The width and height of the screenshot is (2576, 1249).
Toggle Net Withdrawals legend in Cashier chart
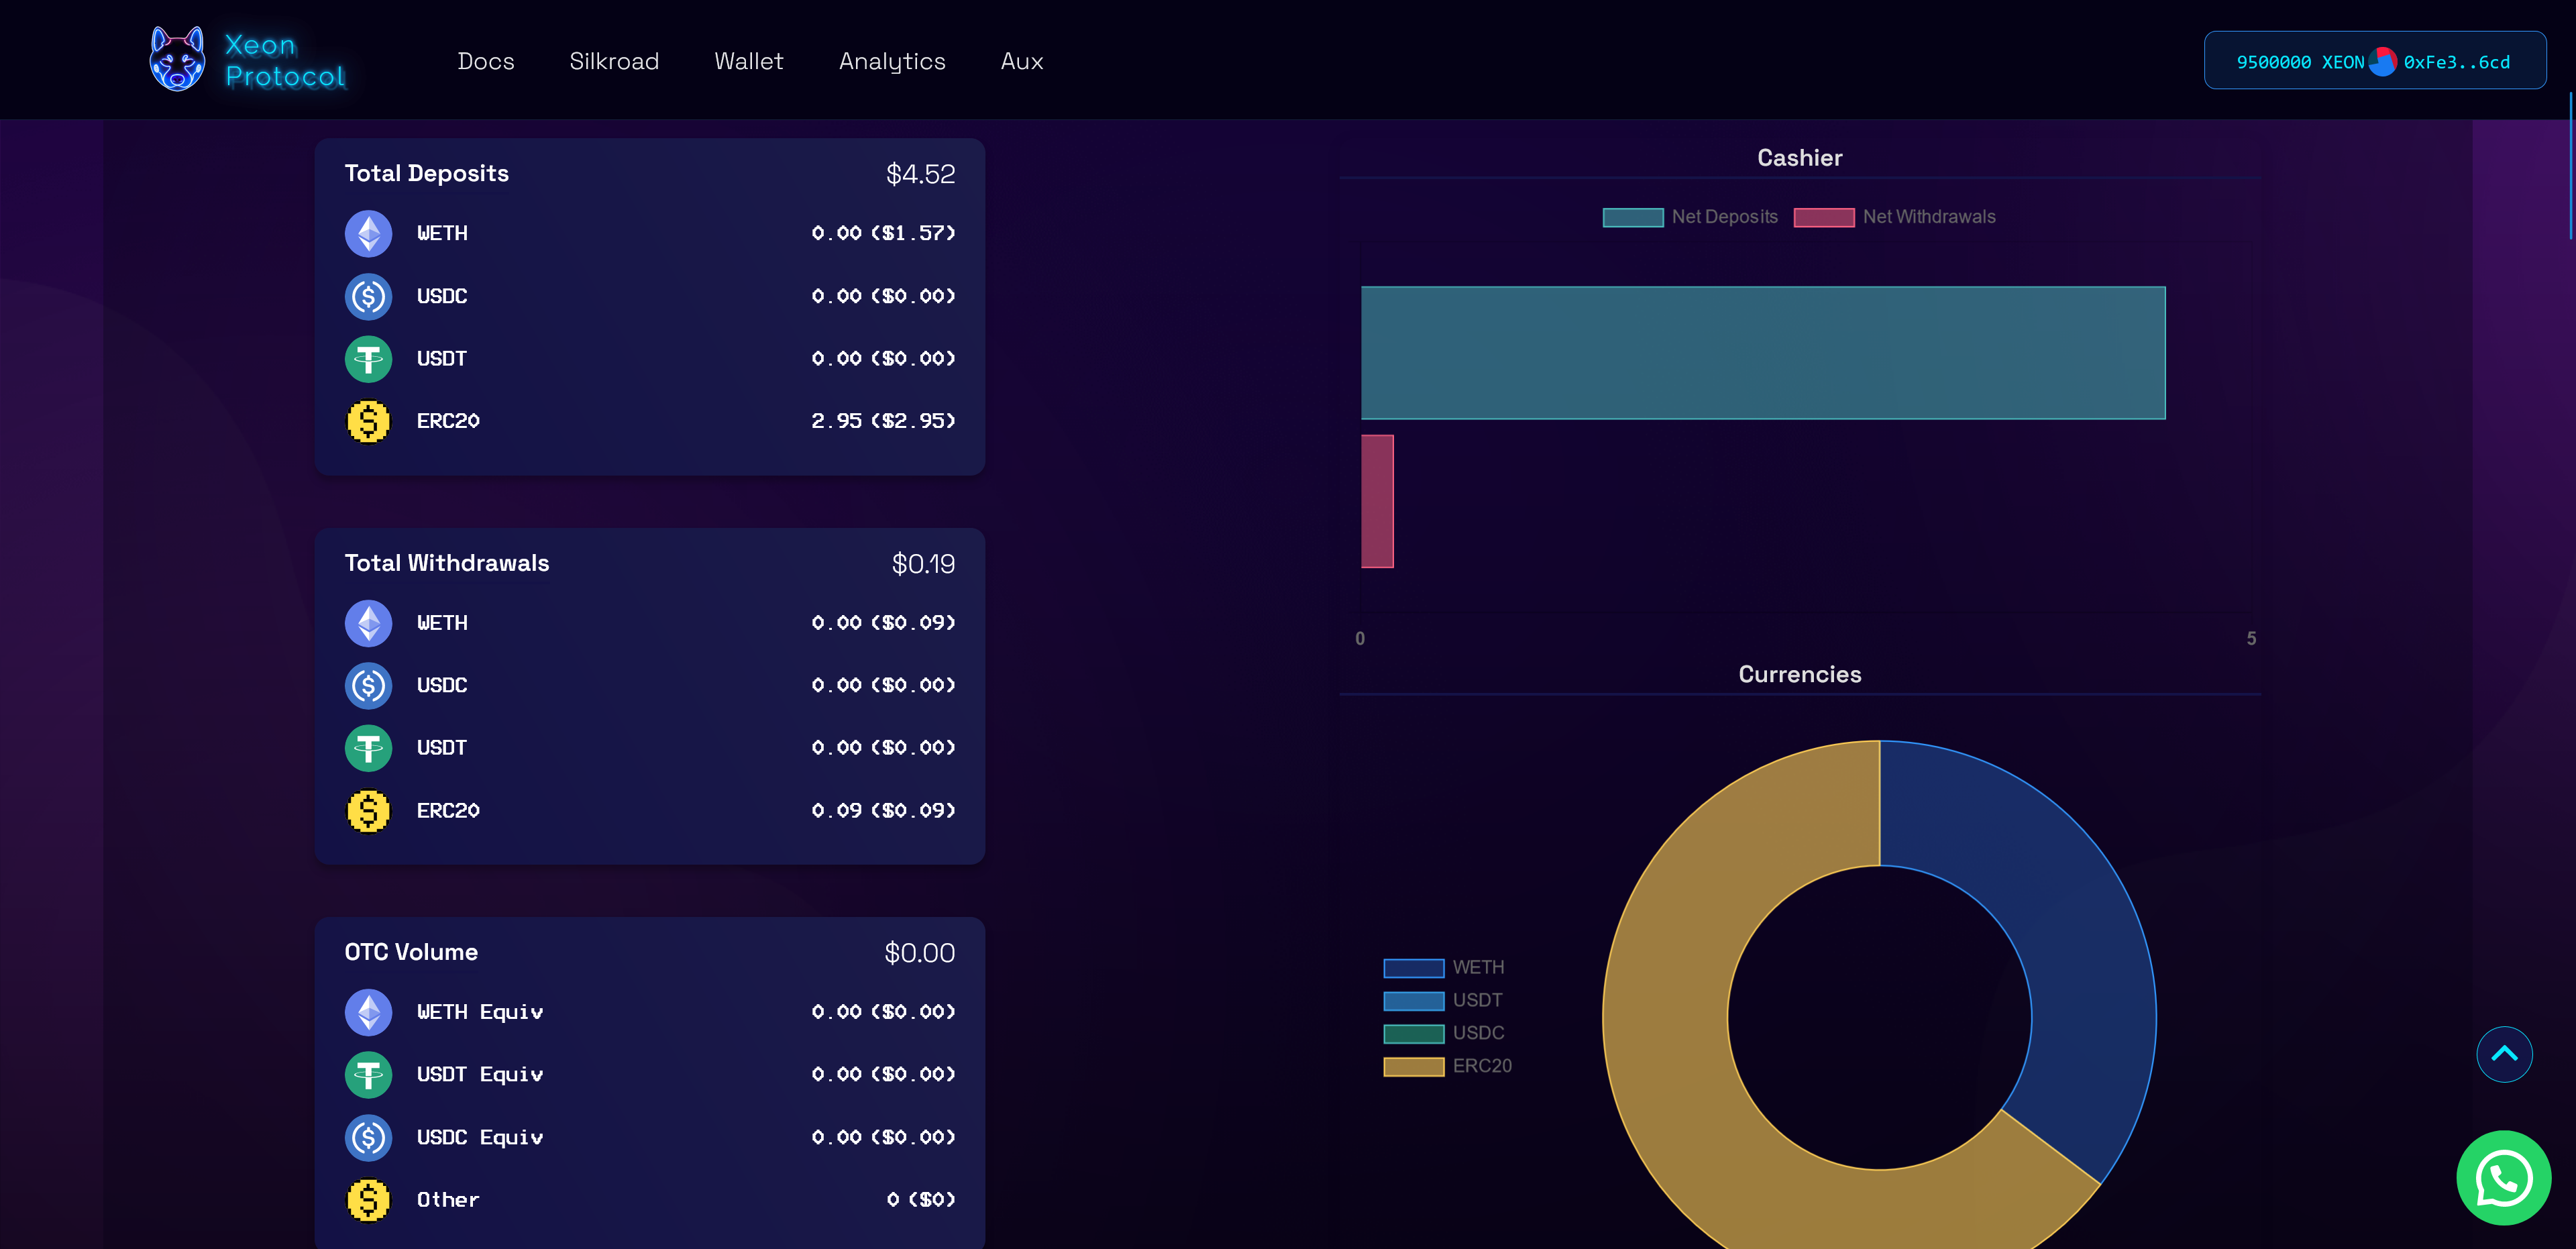click(x=1894, y=217)
